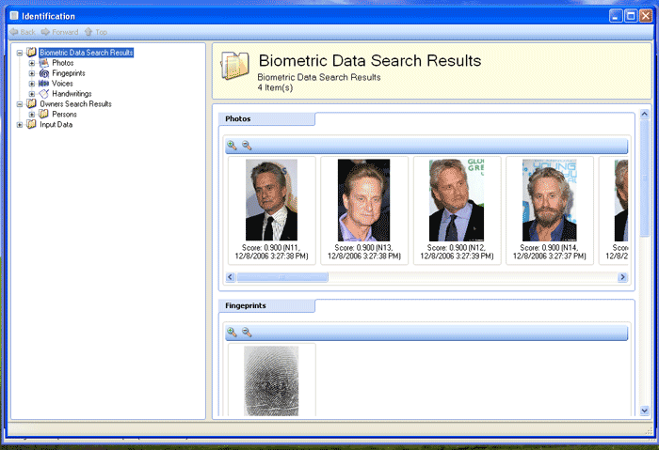Click the results pane scroll down arrow
The width and height of the screenshot is (659, 450).
point(644,411)
